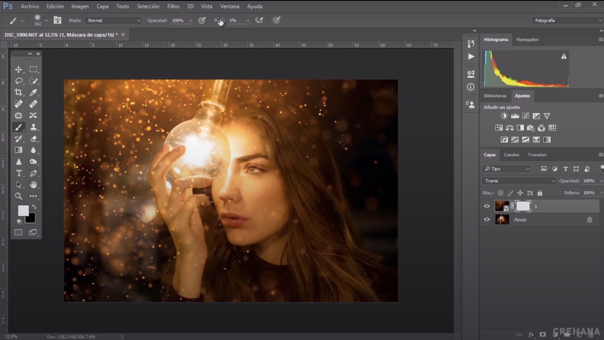
Task: Choose the Lasso tool
Action: 19,81
